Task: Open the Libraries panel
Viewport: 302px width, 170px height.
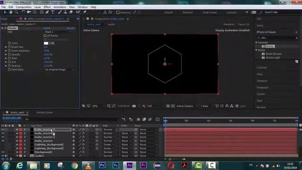Action: [261, 68]
